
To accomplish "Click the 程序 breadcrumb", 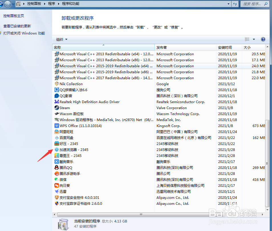I will (x=52, y=4).
